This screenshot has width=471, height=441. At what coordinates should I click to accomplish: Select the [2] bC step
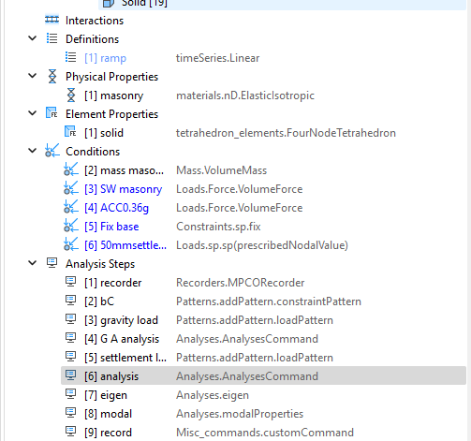pos(99,301)
